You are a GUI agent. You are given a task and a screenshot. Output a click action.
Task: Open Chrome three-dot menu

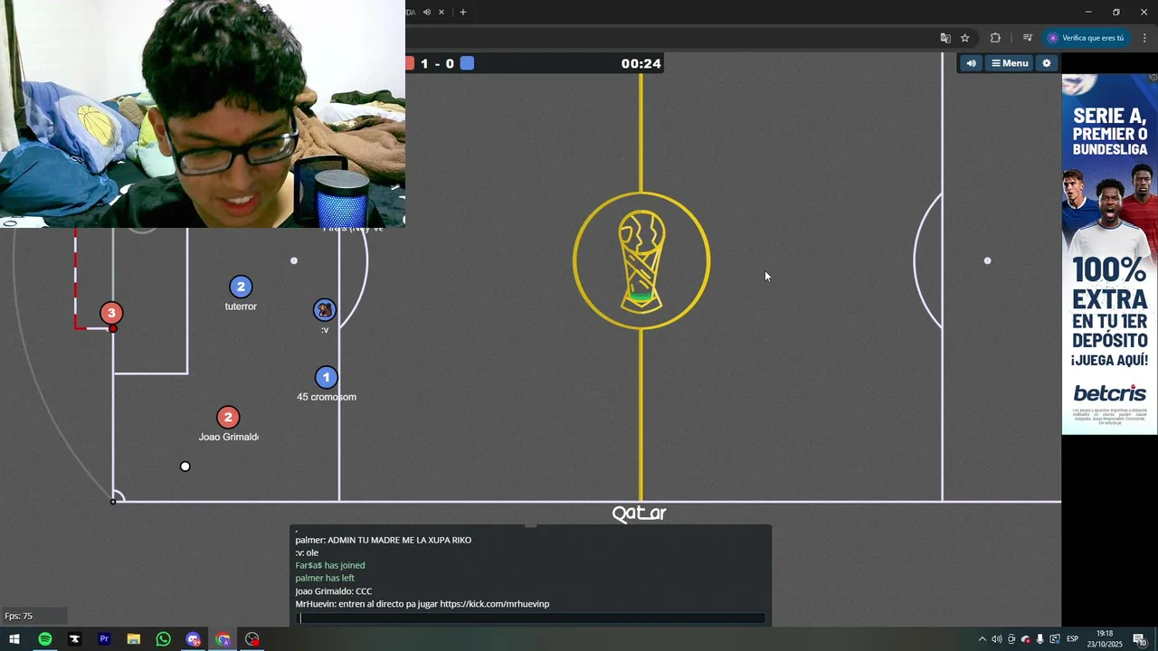[1145, 38]
